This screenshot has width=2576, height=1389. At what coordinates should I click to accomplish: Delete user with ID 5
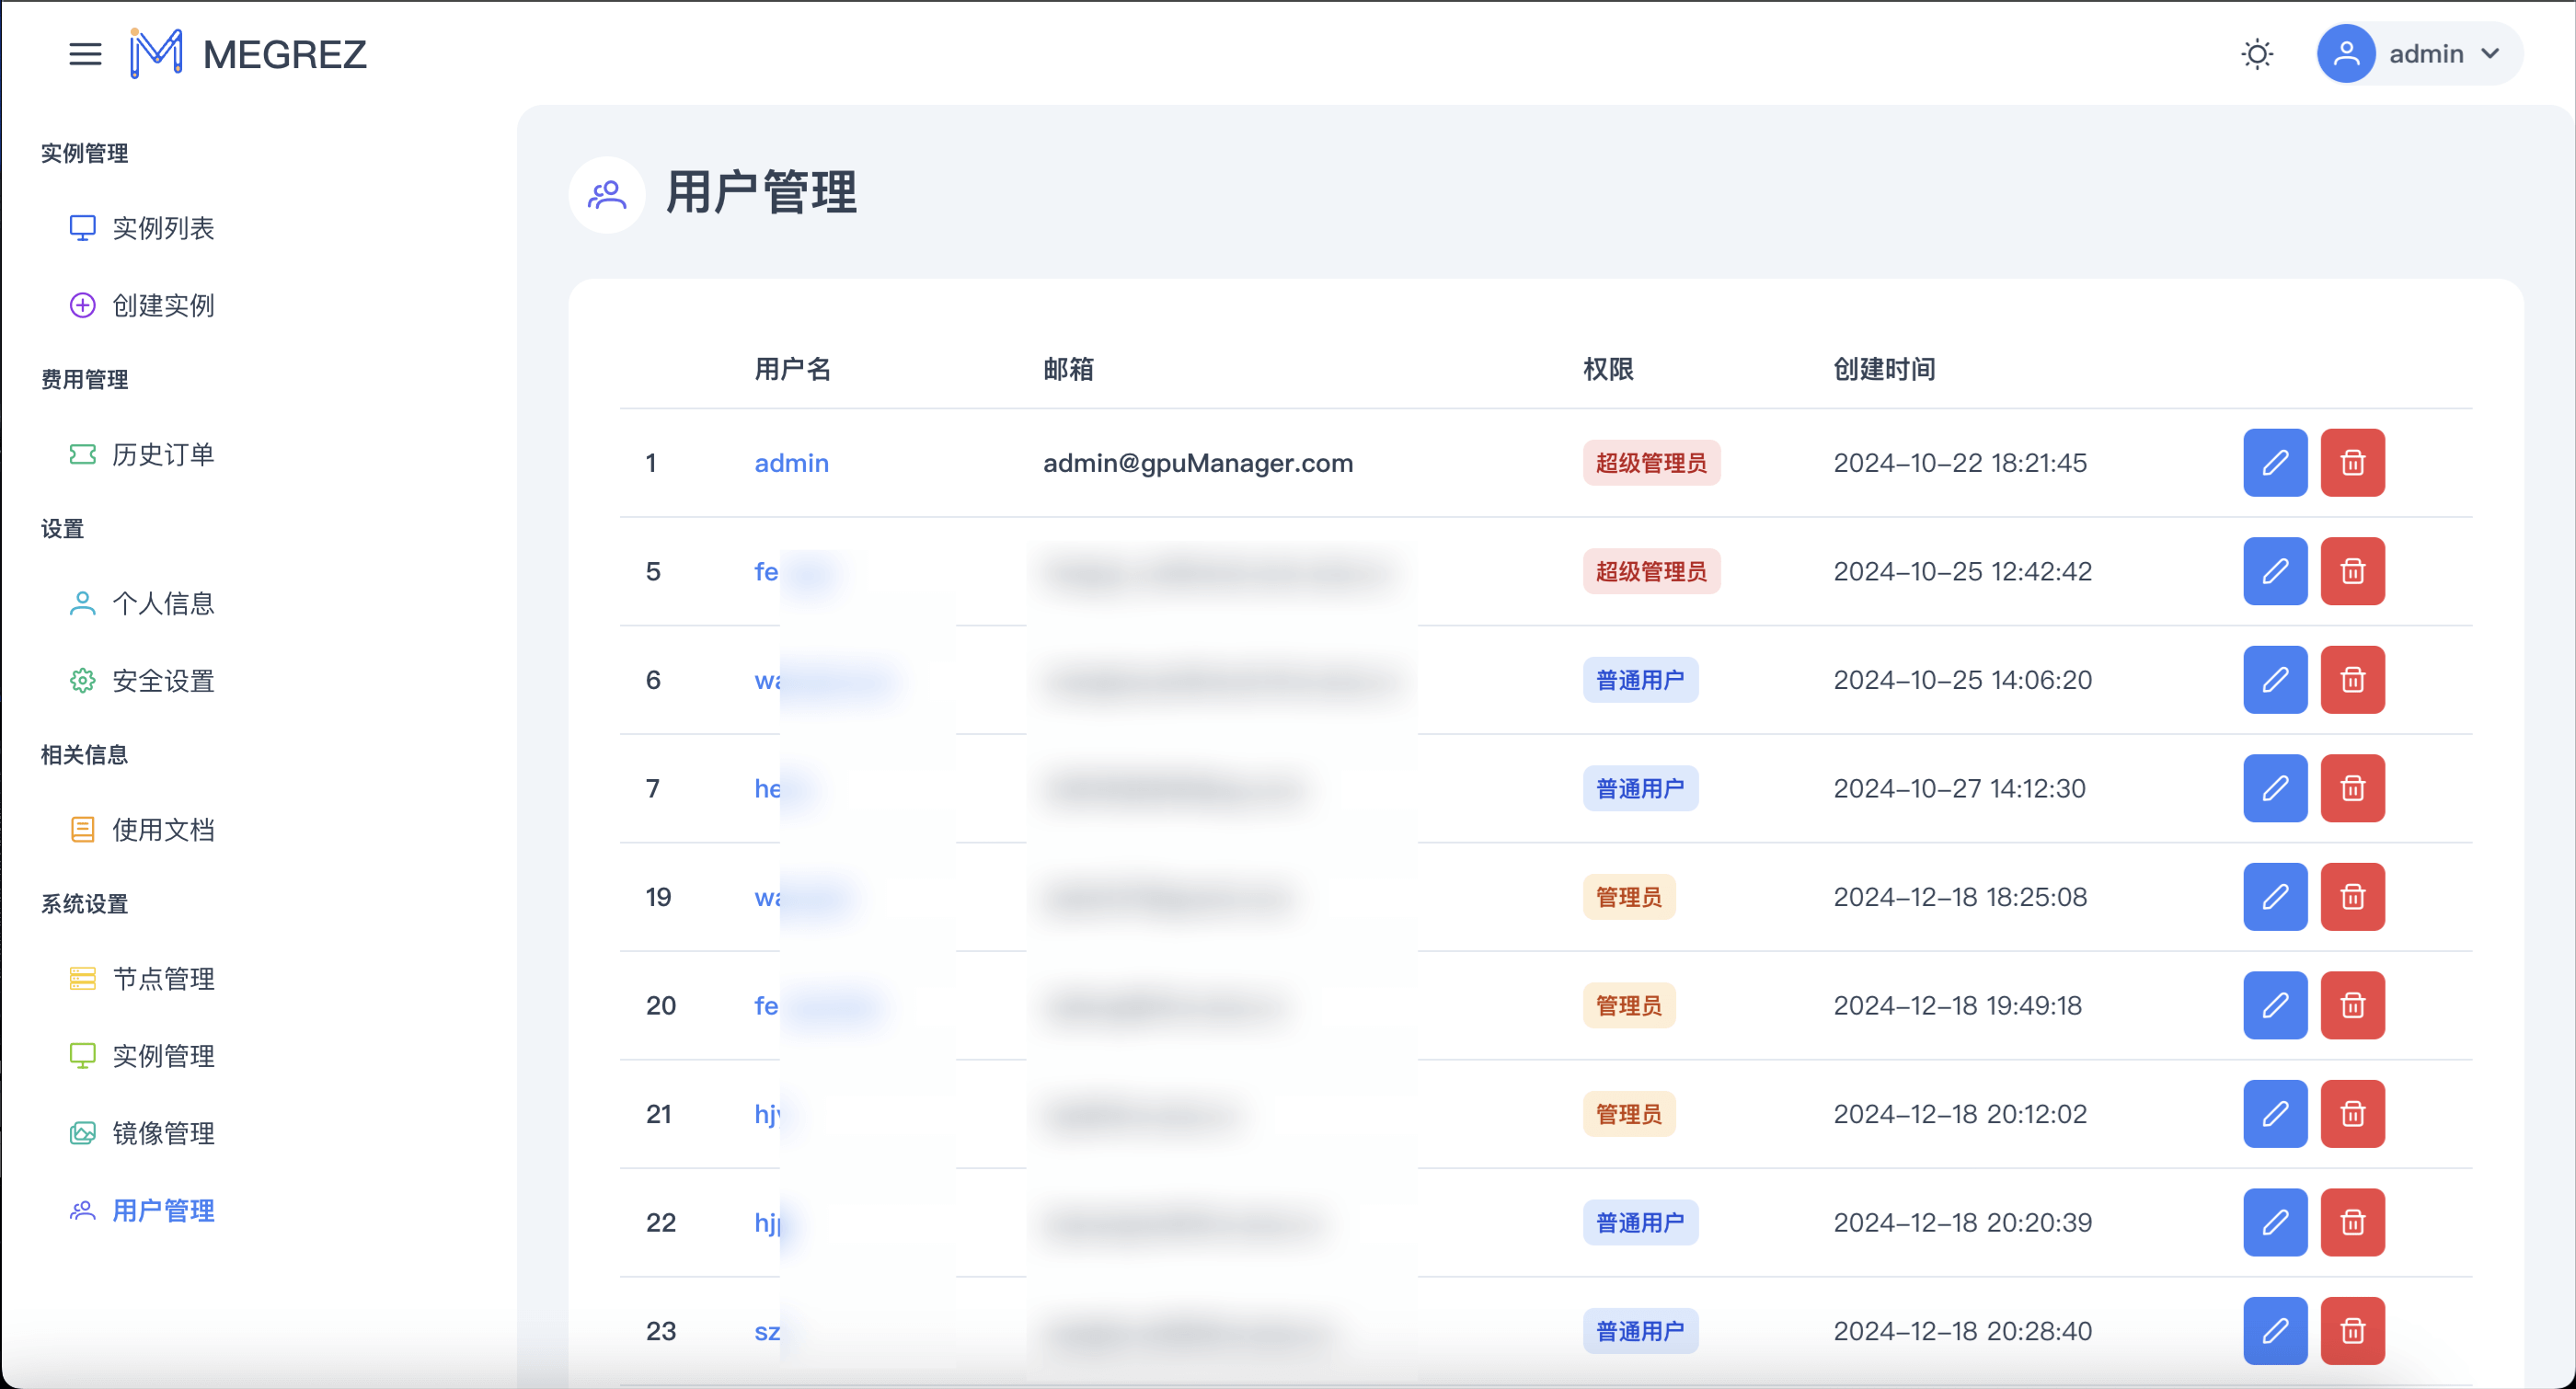(2352, 571)
